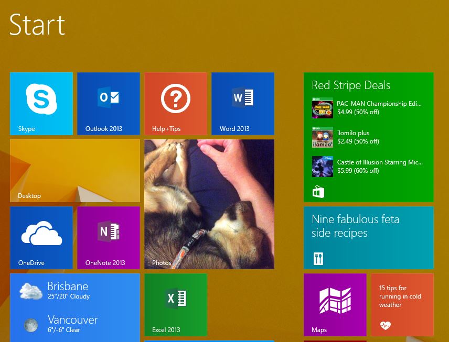449x342 pixels.
Task: Click the Vancouver clear moon icon
Action: click(x=30, y=325)
